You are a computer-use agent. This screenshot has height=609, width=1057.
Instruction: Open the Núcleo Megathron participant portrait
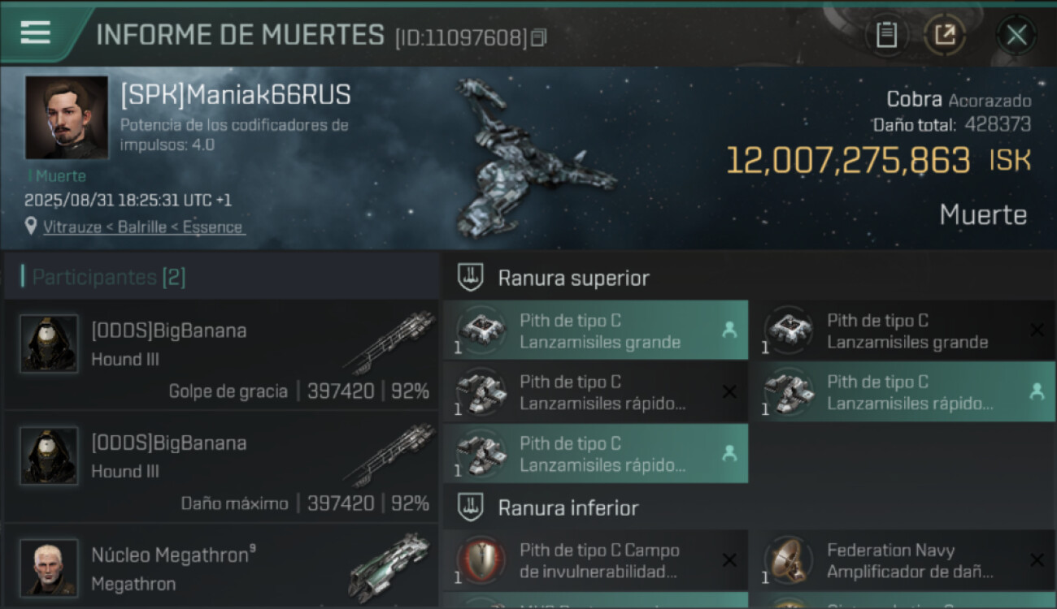pos(49,568)
